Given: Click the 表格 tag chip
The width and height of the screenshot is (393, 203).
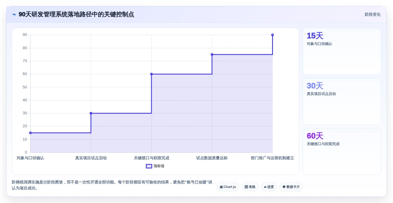Looking at the screenshot, I should point(250,187).
